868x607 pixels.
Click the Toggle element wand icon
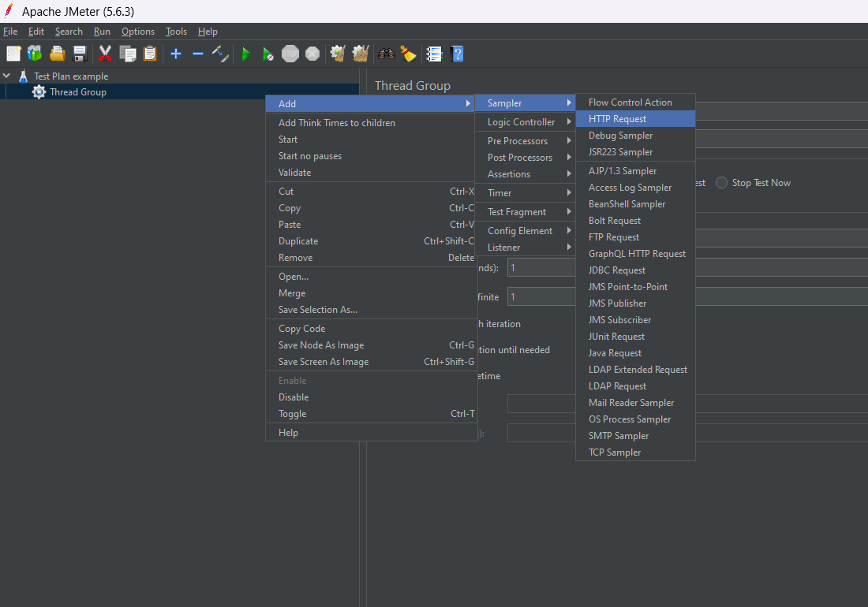(x=220, y=54)
